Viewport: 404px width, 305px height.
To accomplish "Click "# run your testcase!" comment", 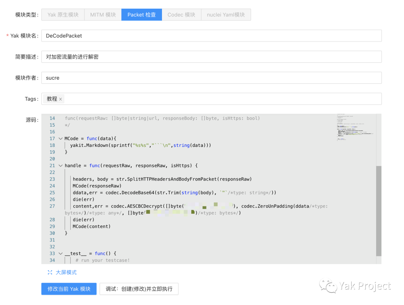I will (x=102, y=260).
